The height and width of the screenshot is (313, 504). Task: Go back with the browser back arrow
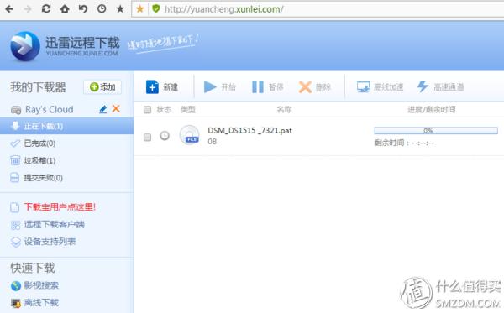[9, 9]
